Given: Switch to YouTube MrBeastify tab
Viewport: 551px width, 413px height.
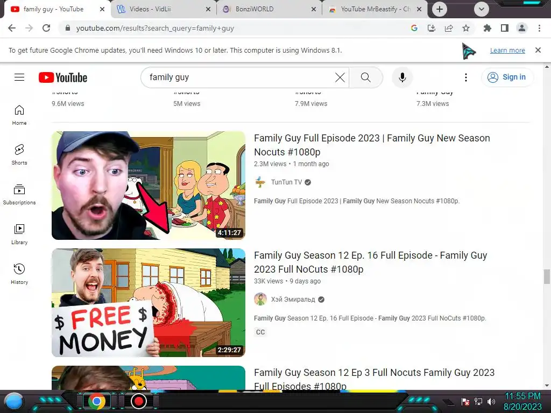Looking at the screenshot, I should click(375, 9).
